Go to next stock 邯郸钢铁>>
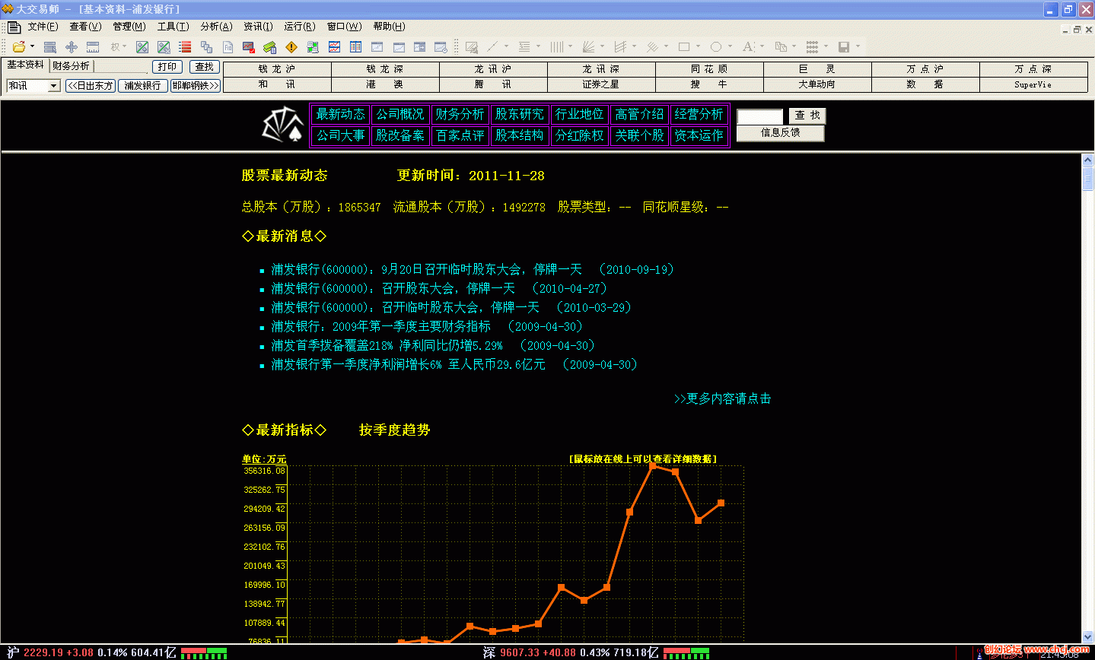 tap(196, 86)
